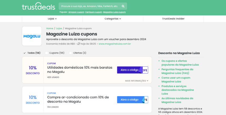This screenshot has width=226, height=115.
Task: Click the Magalu store logo
Action: click(32, 36)
